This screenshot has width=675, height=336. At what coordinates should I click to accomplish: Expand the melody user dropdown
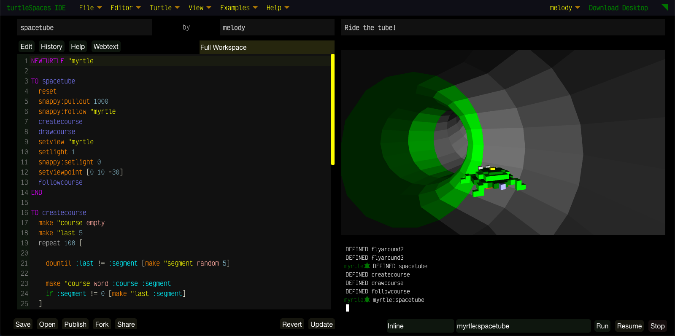[564, 8]
